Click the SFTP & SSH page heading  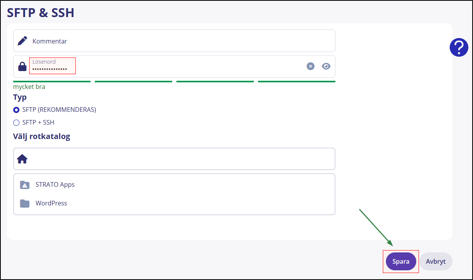click(41, 12)
